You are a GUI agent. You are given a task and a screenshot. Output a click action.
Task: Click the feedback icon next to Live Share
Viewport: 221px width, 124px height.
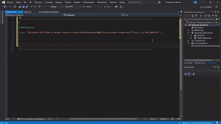coord(217,7)
